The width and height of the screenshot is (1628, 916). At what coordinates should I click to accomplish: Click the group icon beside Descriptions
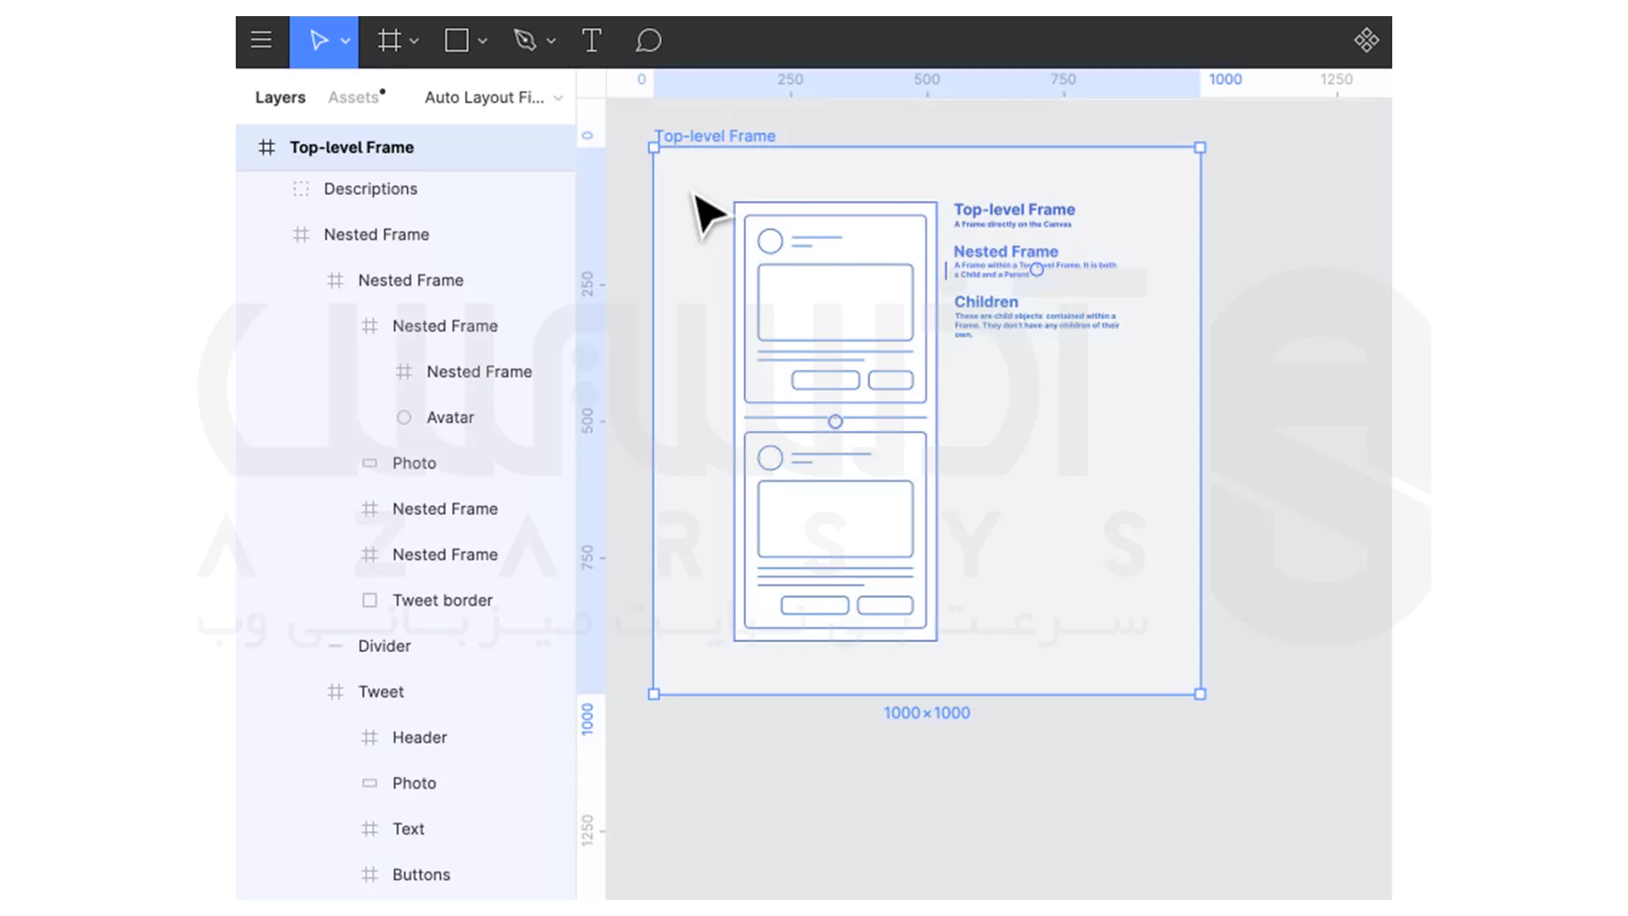301,189
